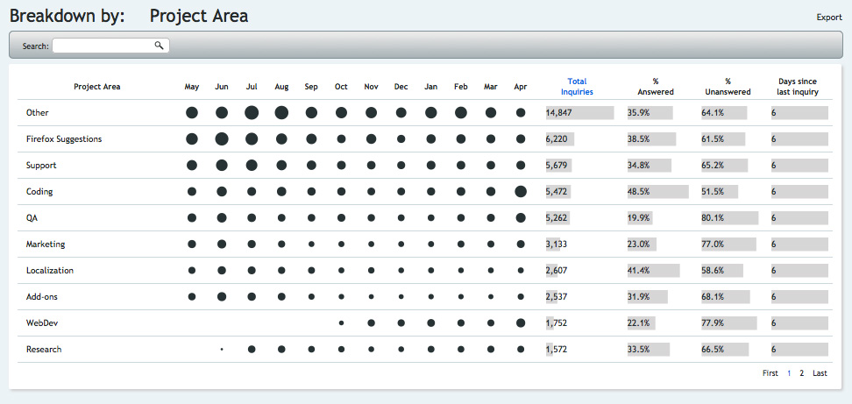
Task: Click WebDev row October dot
Action: (341, 323)
